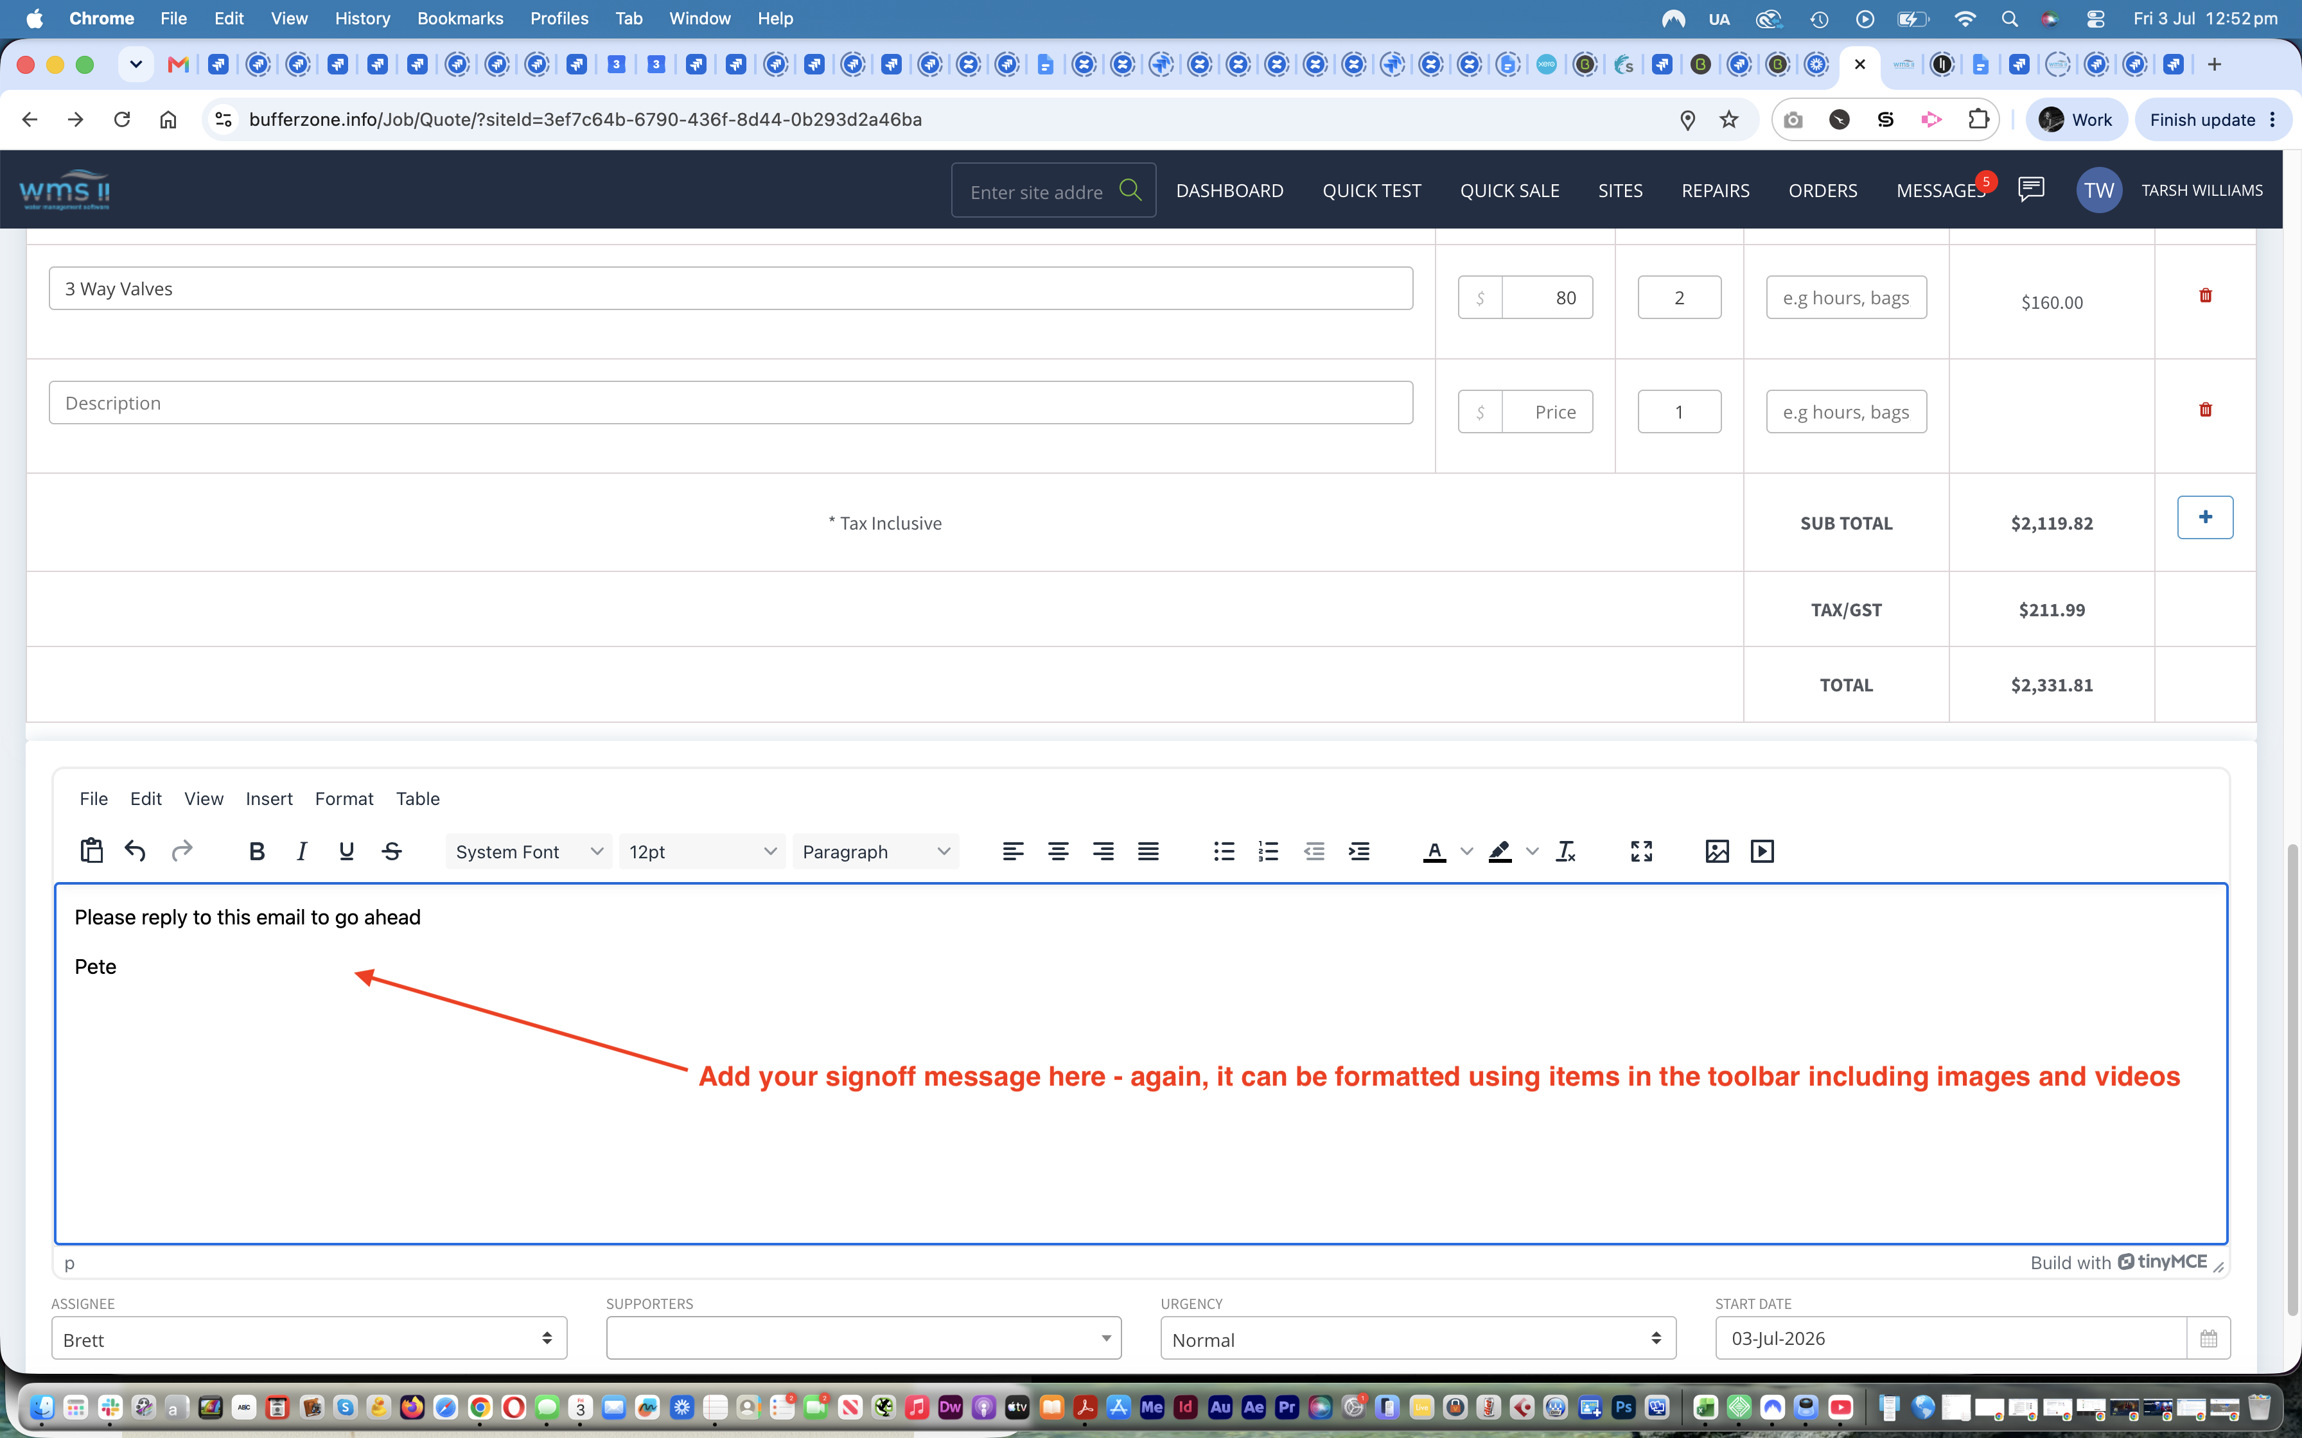2302x1438 pixels.
Task: Undo the last edit in editor
Action: tap(135, 851)
